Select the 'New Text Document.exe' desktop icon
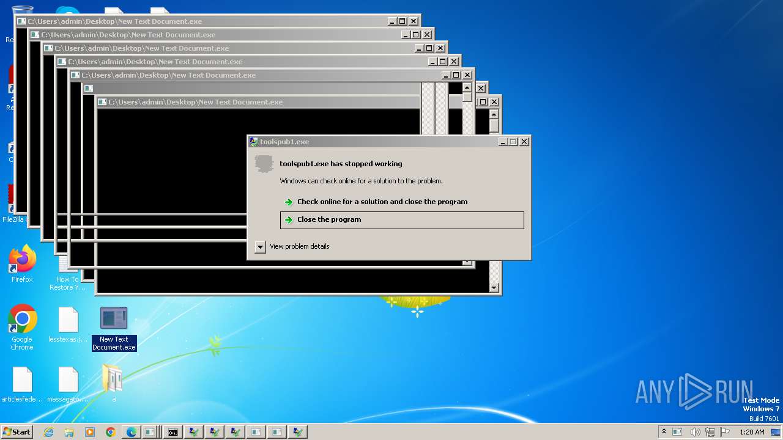This screenshot has height=440, width=783. pos(114,329)
